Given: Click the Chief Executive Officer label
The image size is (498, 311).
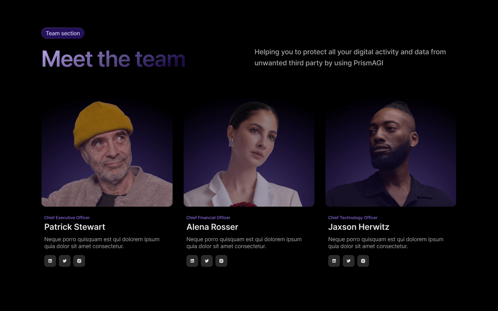Looking at the screenshot, I should tap(67, 218).
